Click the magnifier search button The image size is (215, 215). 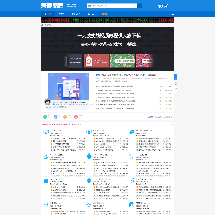point(140,5)
